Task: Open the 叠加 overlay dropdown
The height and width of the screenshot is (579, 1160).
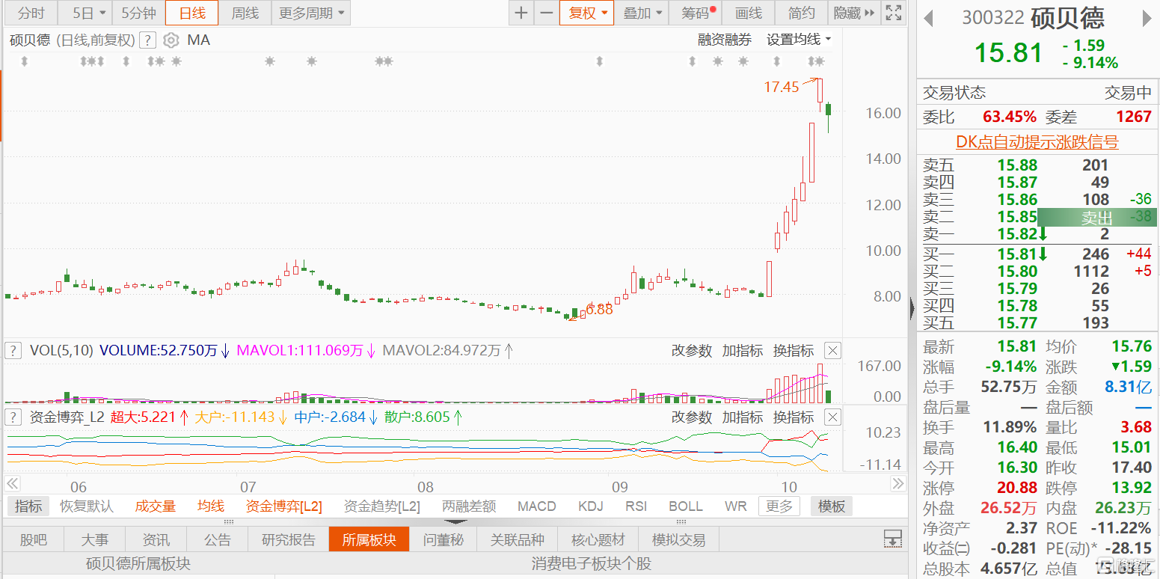Action: pos(642,13)
